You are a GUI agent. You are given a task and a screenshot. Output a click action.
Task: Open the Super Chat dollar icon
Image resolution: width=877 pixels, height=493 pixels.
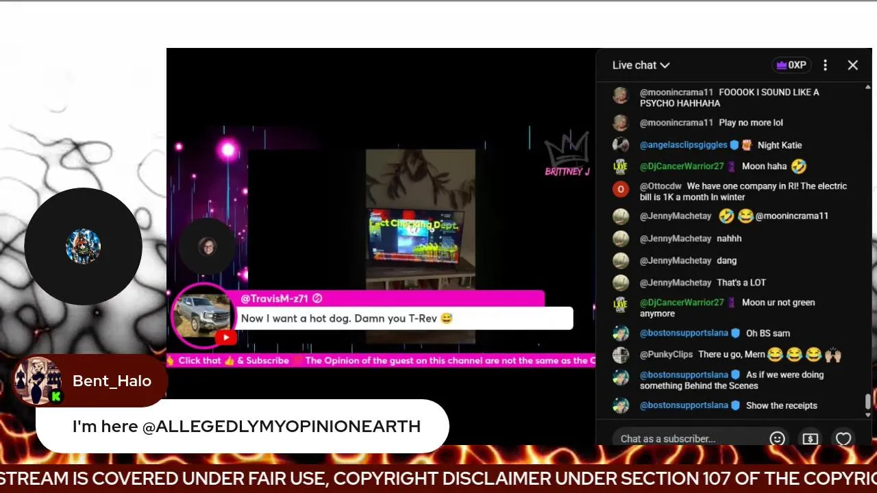tap(810, 439)
